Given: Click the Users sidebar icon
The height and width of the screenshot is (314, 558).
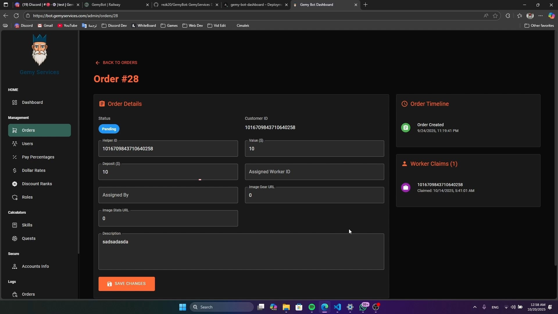Looking at the screenshot, I should coord(15,144).
